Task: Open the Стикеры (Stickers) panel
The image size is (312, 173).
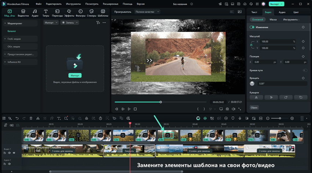Action: point(91,13)
